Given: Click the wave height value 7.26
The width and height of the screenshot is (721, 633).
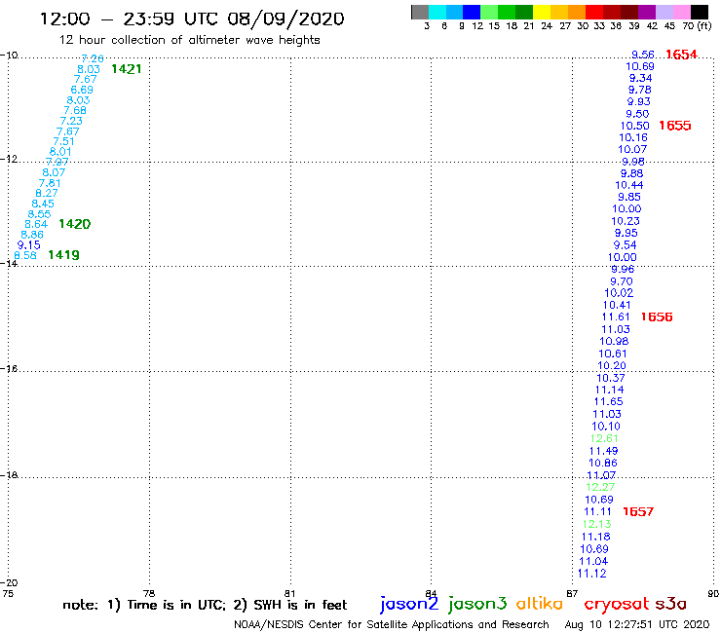Looking at the screenshot, I should coord(93,58).
